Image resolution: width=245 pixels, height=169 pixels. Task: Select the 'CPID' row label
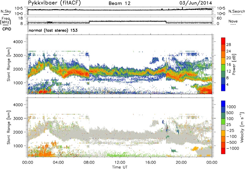point(7,29)
